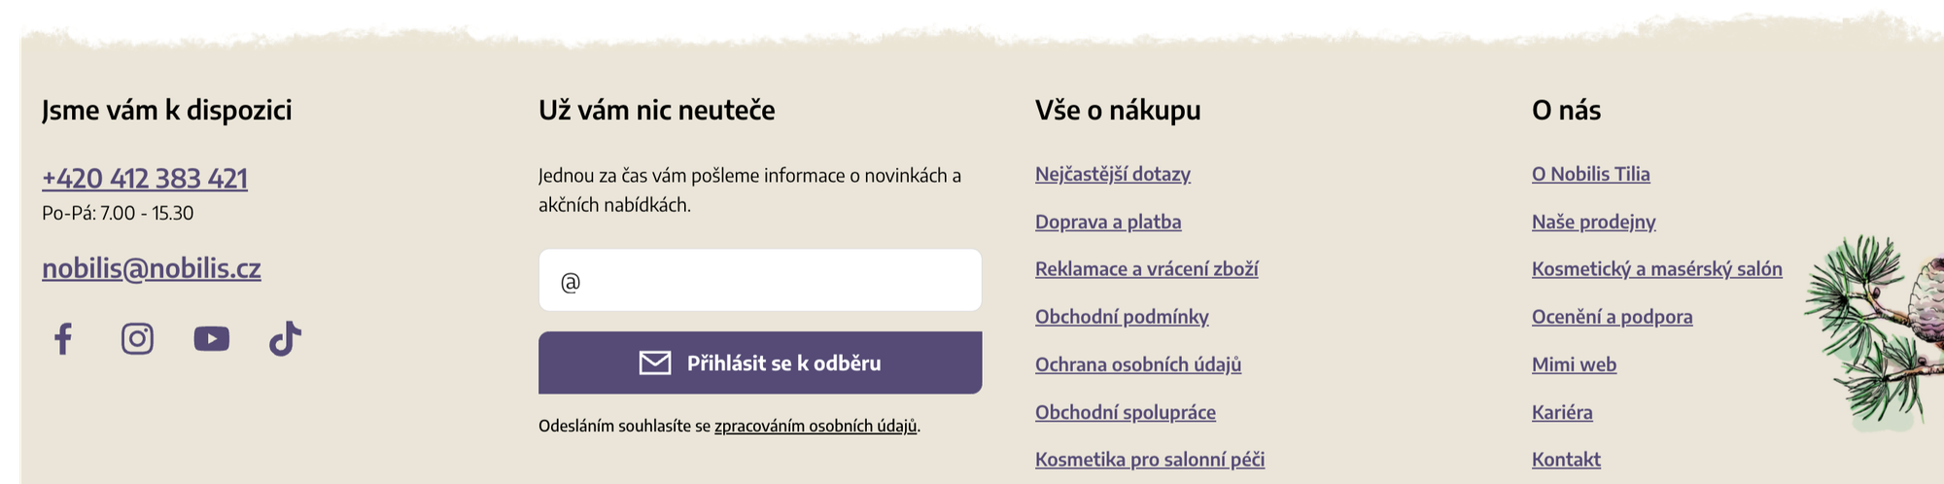This screenshot has width=1944, height=484.
Task: Open Ochrana osobních údajů link
Action: pos(1138,364)
